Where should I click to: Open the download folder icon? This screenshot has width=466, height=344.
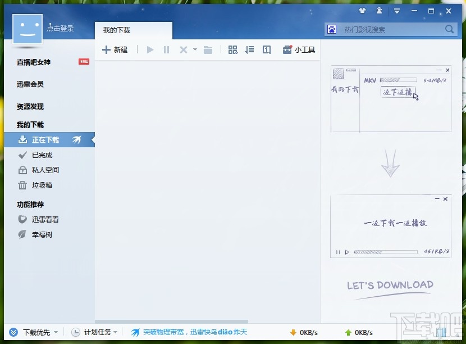(x=208, y=49)
